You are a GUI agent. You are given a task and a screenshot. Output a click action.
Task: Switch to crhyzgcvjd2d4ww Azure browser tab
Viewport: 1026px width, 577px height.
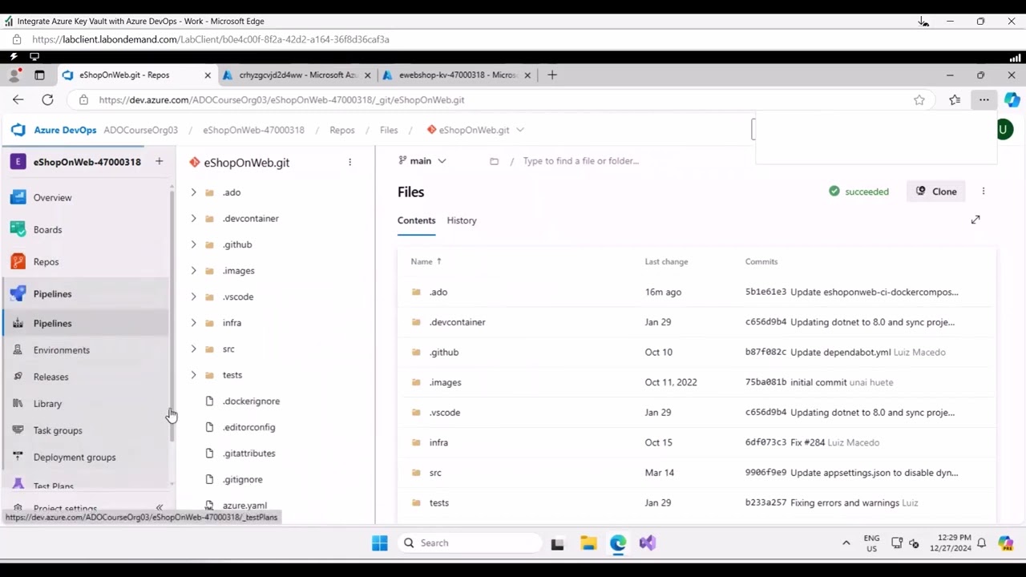(297, 75)
